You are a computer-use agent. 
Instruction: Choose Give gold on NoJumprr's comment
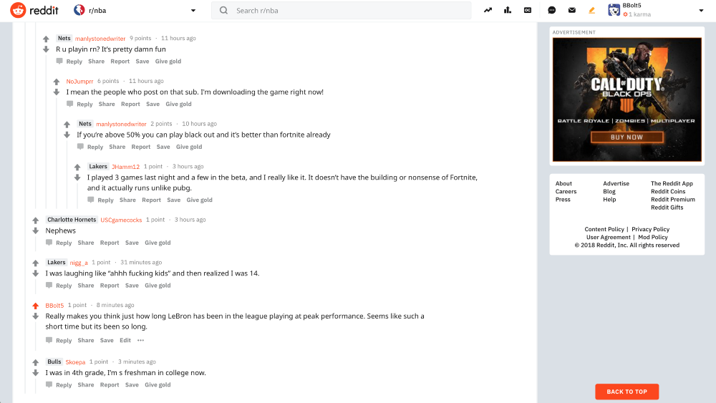click(x=178, y=104)
